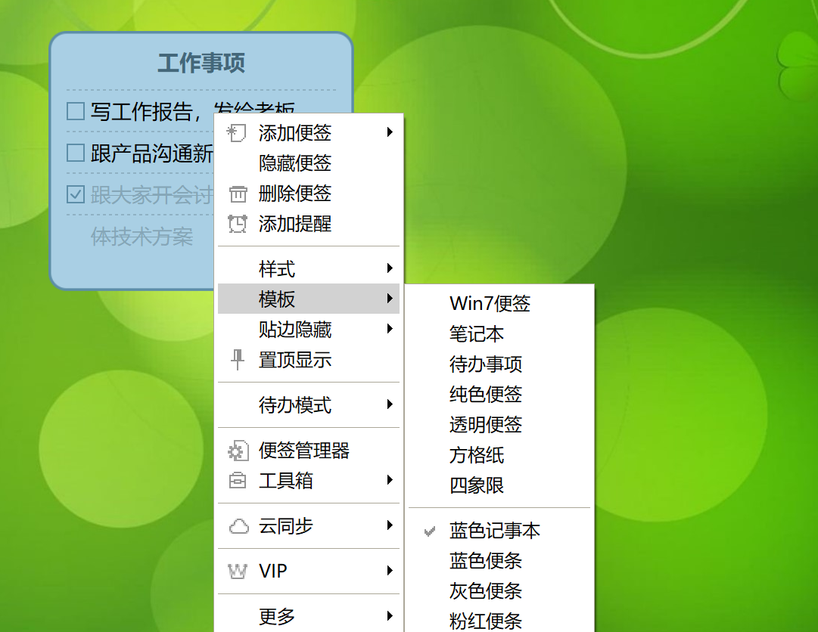Check the 写工作报告 task checkbox
Screen dimensions: 818x632
(74, 110)
